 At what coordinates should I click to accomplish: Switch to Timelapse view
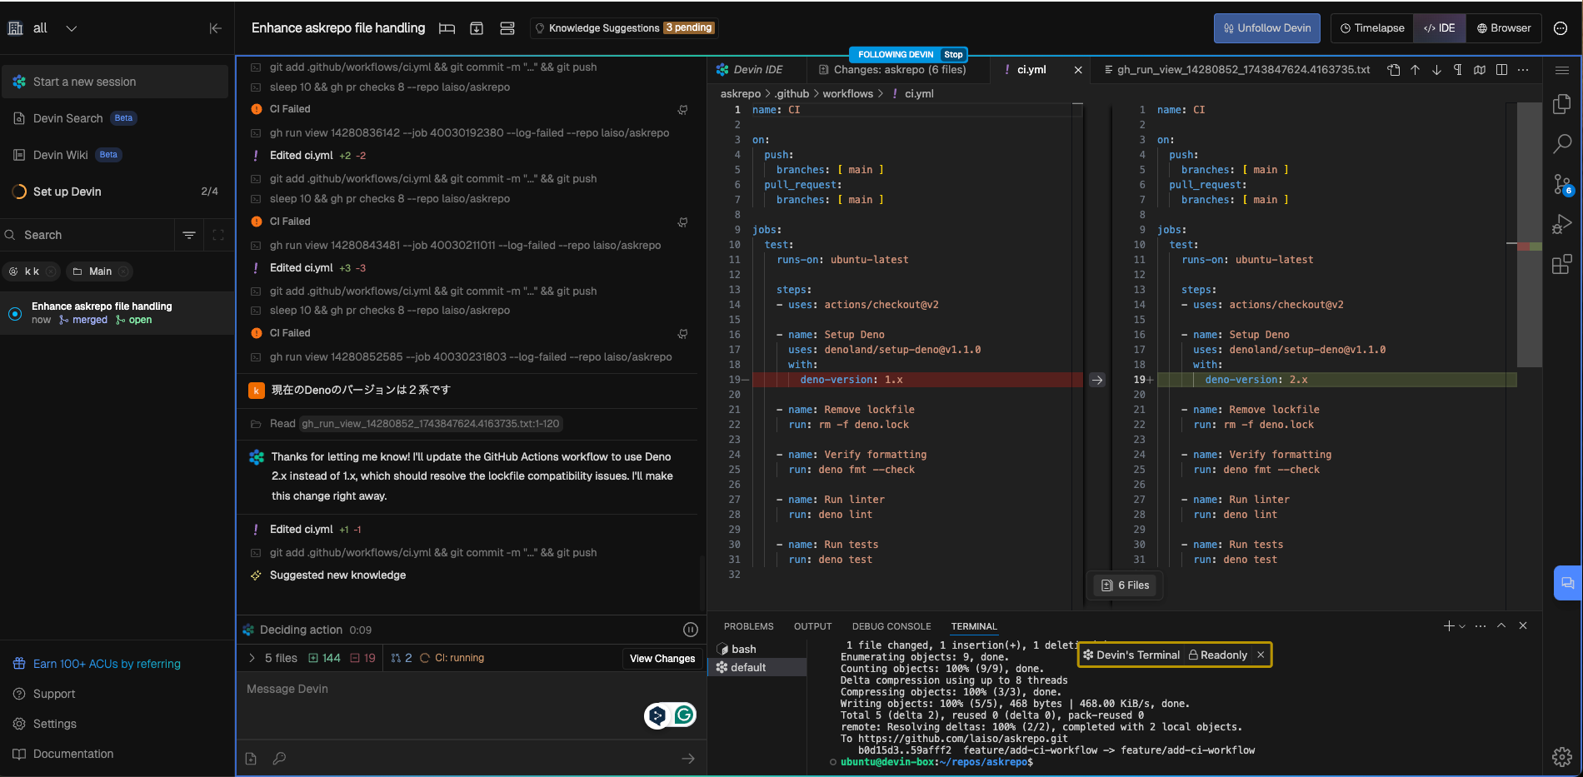(x=1372, y=28)
